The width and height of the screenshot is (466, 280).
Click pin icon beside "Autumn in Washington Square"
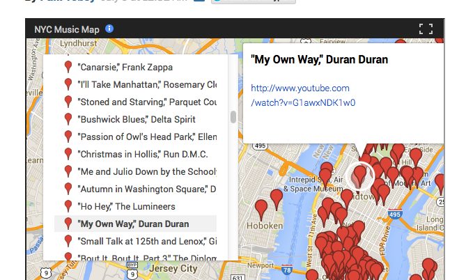(x=68, y=189)
